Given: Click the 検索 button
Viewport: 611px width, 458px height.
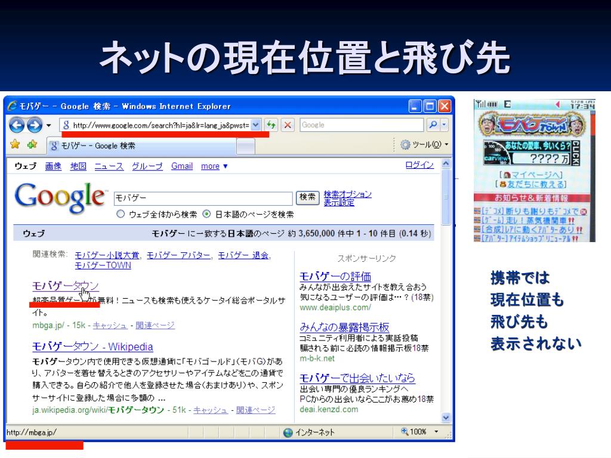Looking at the screenshot, I should 307,197.
